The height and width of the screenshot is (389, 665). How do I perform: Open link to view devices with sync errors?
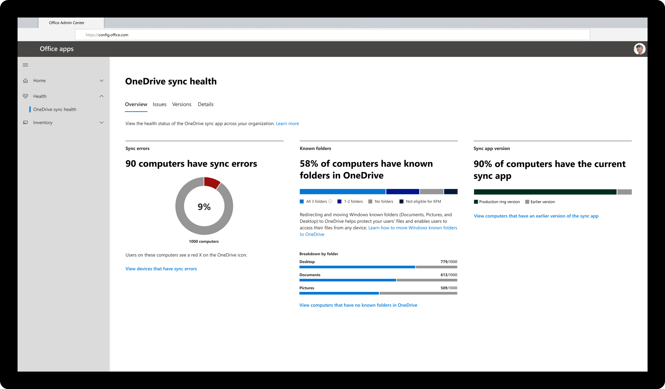point(161,268)
